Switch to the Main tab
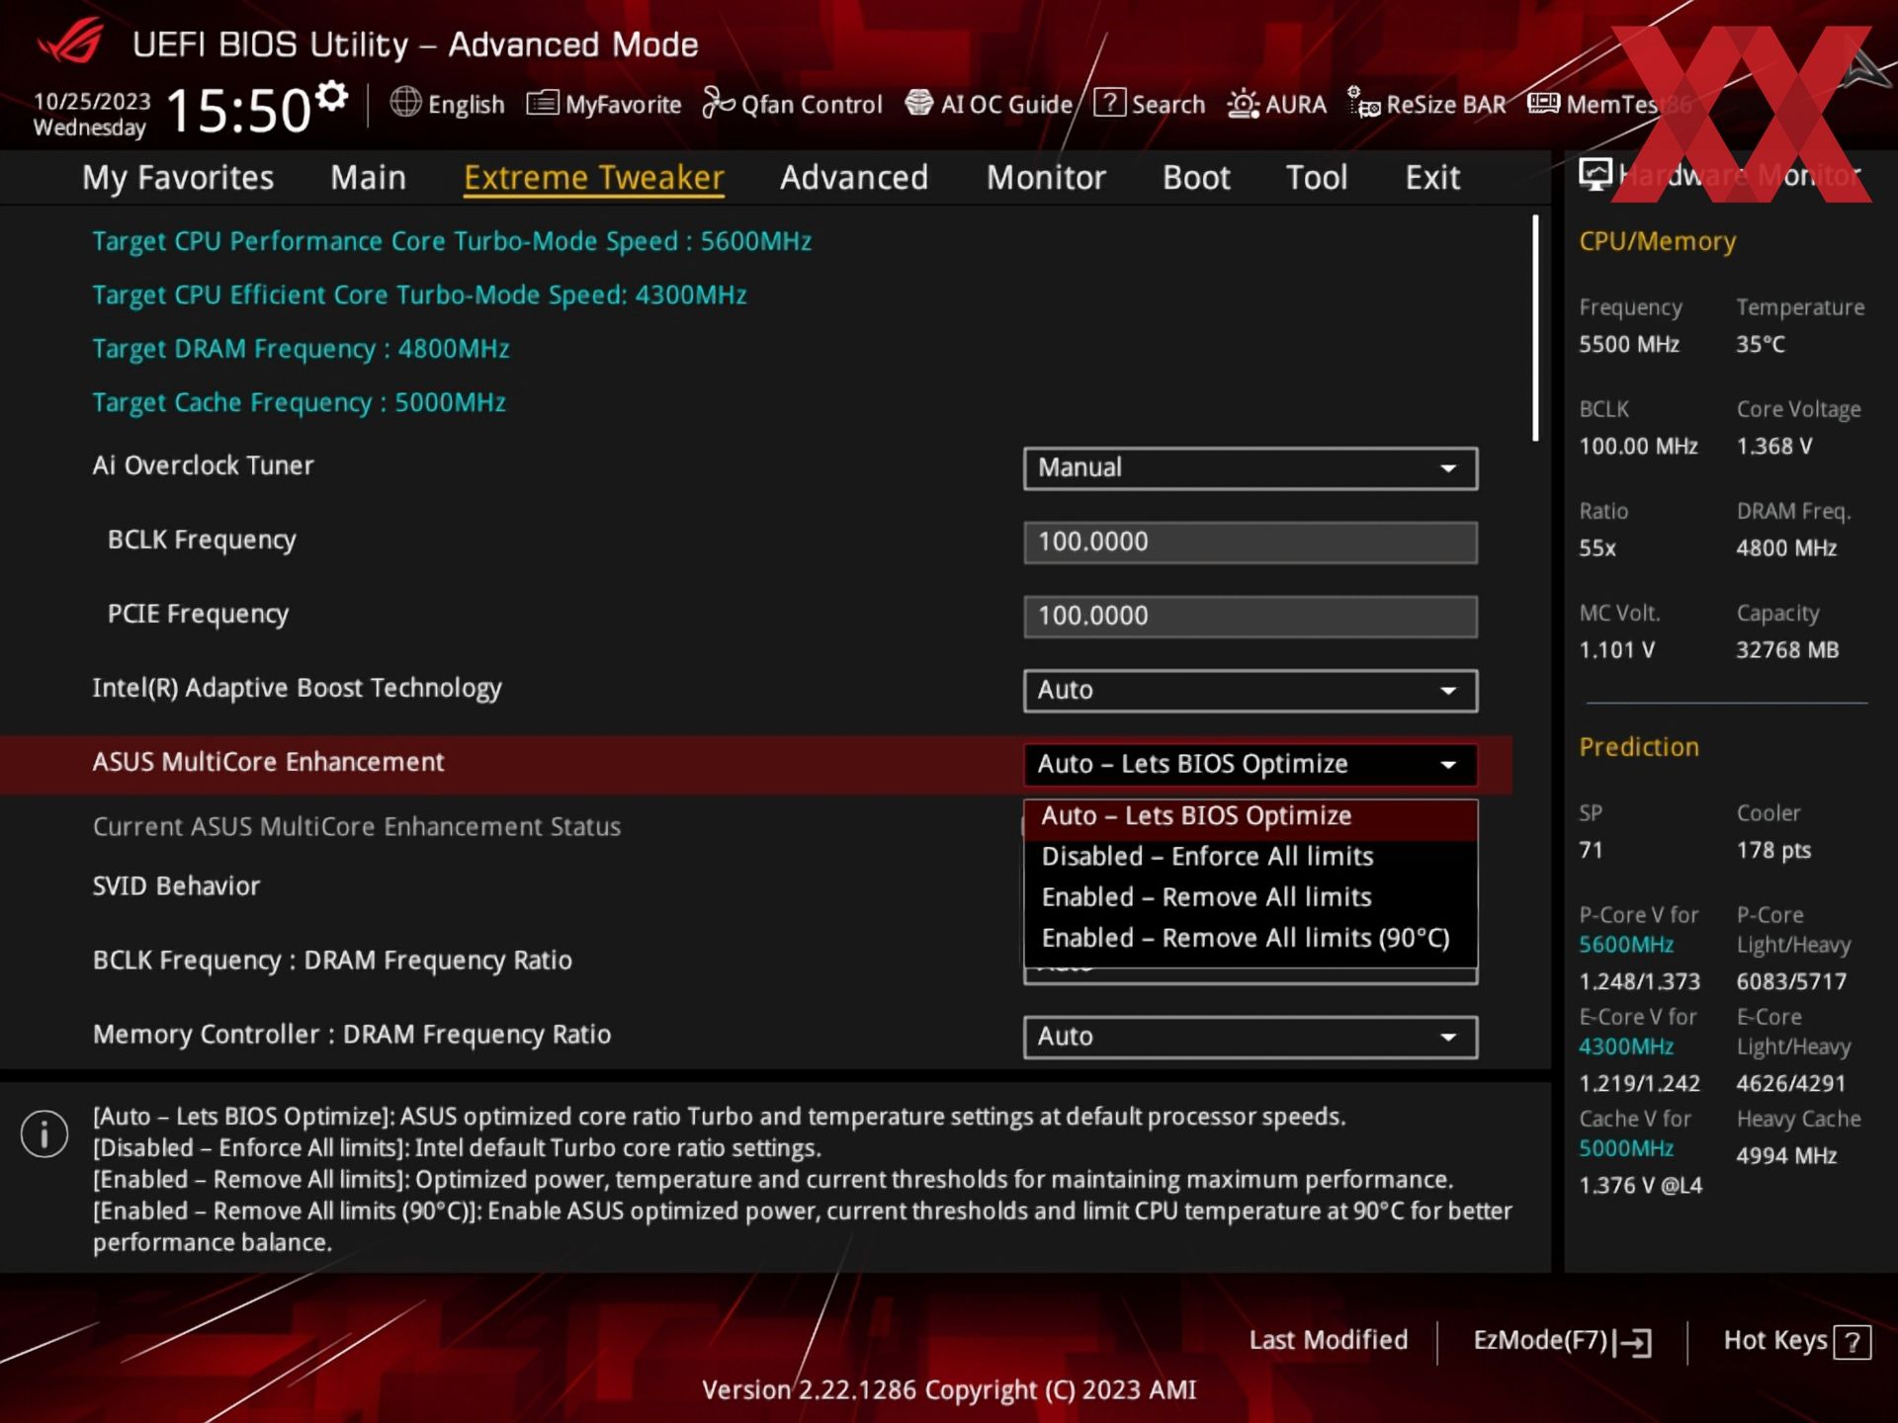This screenshot has height=1423, width=1898. point(368,178)
